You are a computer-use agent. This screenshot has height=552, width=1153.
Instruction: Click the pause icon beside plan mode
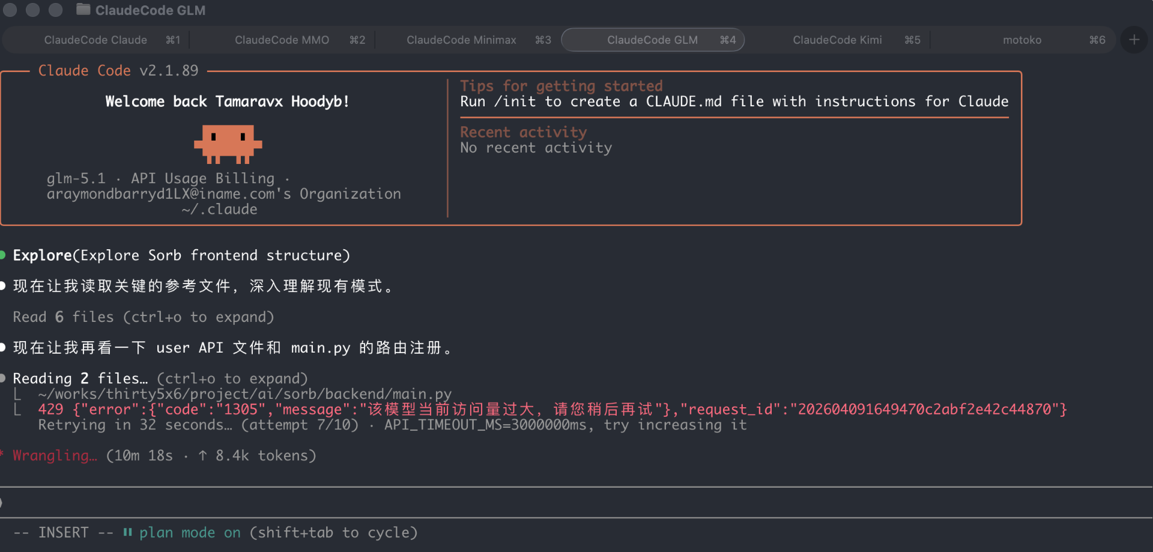pos(127,532)
